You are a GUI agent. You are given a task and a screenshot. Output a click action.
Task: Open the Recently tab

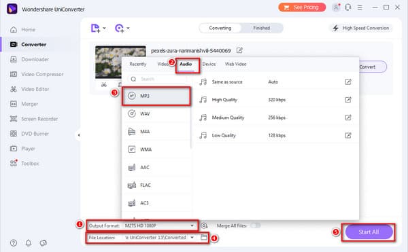(138, 64)
